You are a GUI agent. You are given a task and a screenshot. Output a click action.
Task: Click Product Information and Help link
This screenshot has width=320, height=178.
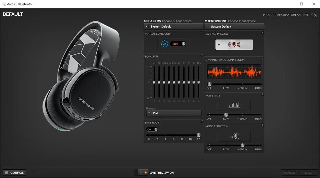(x=286, y=15)
